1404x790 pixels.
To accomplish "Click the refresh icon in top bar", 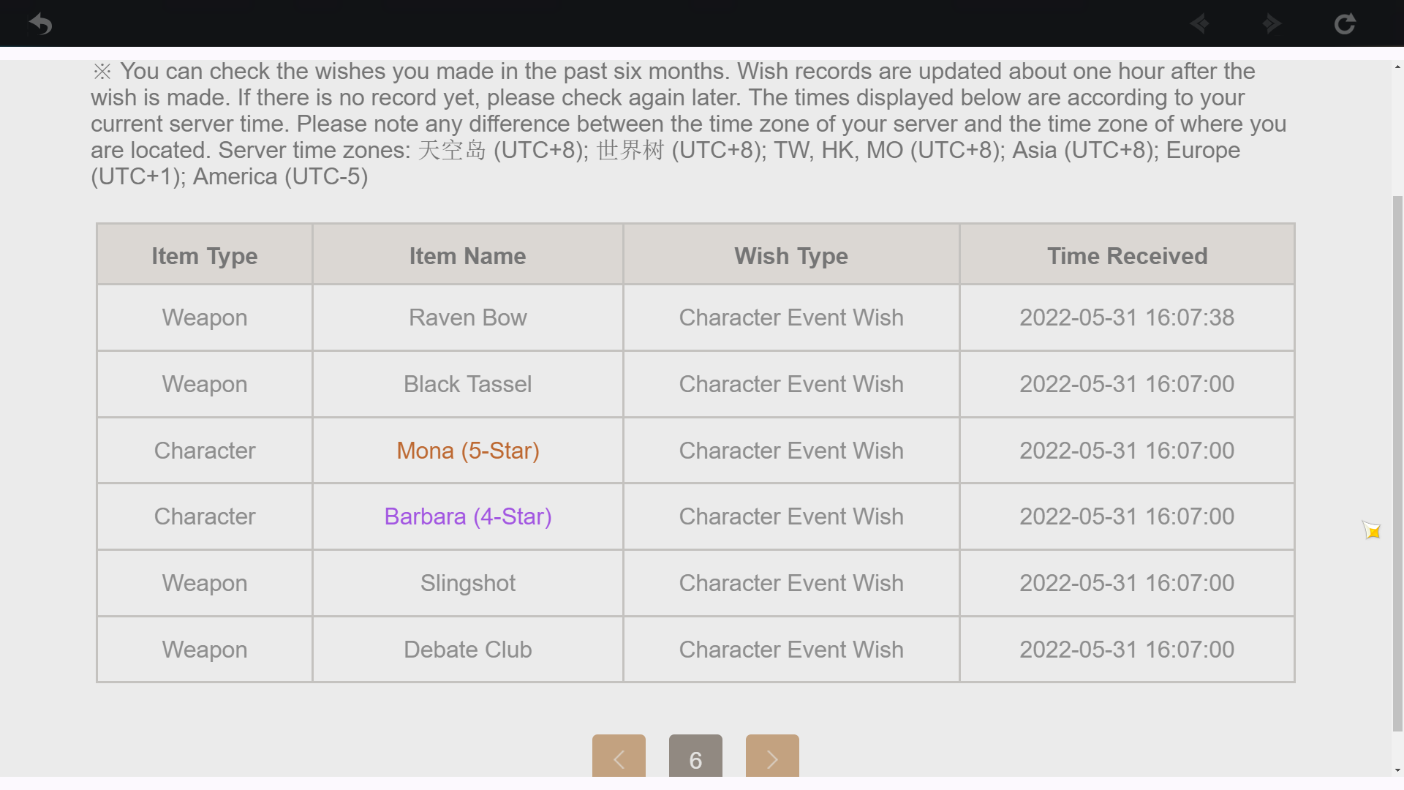I will (1345, 24).
